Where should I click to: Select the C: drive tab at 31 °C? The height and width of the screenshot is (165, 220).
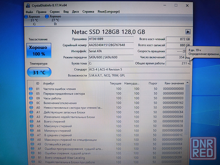pos(34,20)
